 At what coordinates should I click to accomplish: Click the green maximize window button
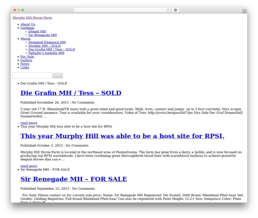point(23,10)
